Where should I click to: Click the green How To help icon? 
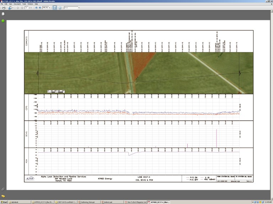click(3, 21)
